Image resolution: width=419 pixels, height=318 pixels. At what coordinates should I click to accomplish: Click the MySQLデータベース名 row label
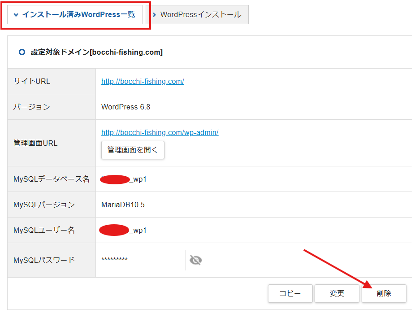click(51, 179)
